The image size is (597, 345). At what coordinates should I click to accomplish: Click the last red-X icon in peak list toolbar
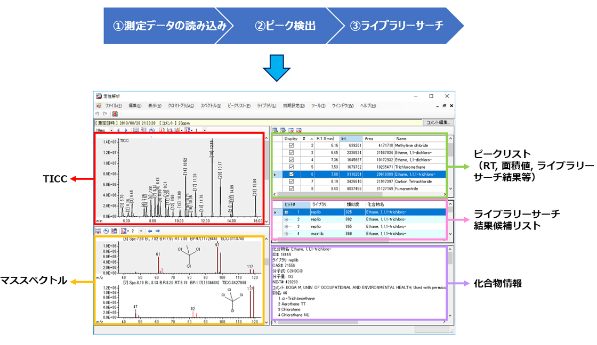pos(299,130)
